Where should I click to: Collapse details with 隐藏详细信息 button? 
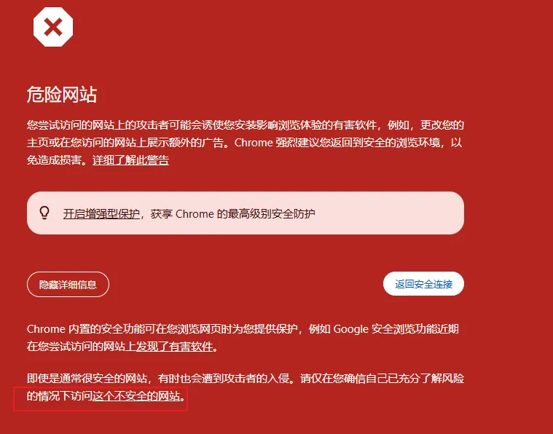click(68, 285)
